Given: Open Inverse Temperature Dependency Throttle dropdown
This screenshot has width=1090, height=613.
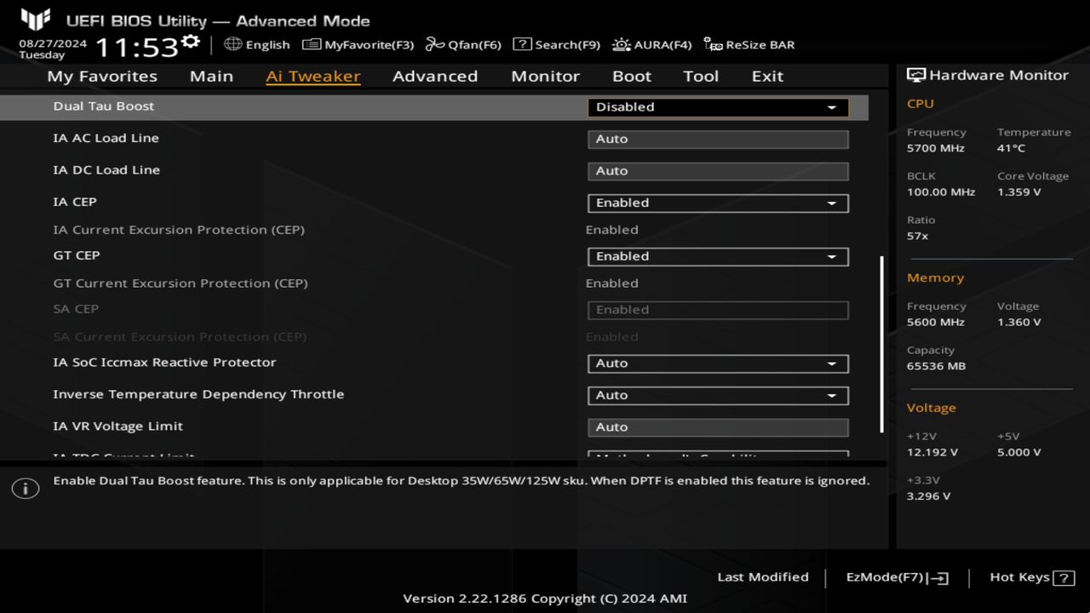Looking at the screenshot, I should tap(718, 396).
